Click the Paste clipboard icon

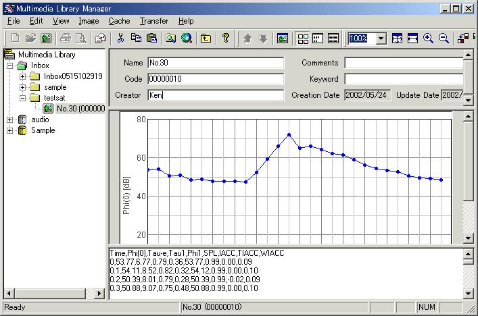click(x=151, y=38)
